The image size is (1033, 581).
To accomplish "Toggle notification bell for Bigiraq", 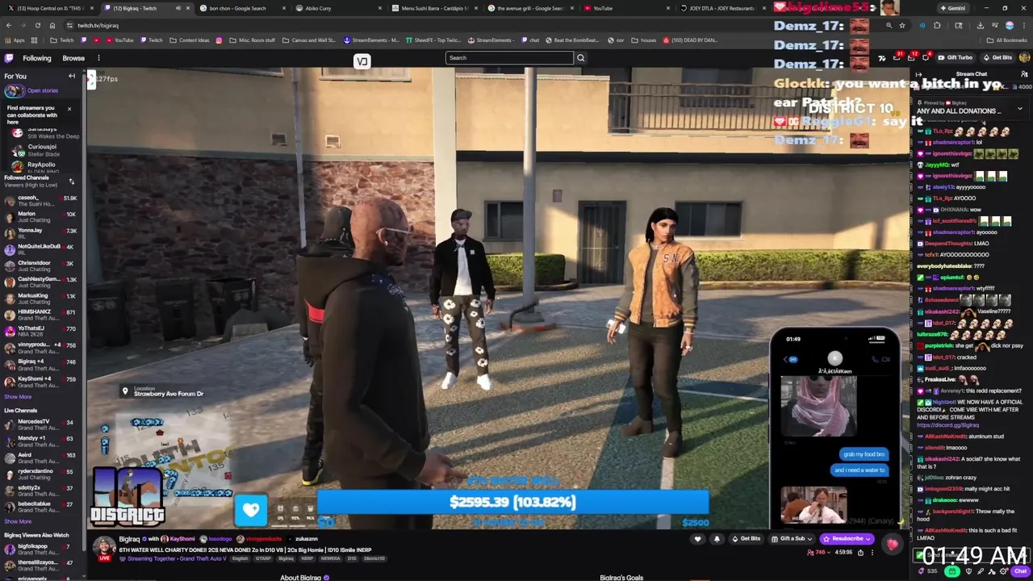I will (x=717, y=538).
